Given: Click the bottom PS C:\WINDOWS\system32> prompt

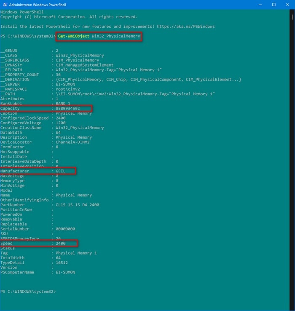Looking at the screenshot, I should (x=28, y=292).
